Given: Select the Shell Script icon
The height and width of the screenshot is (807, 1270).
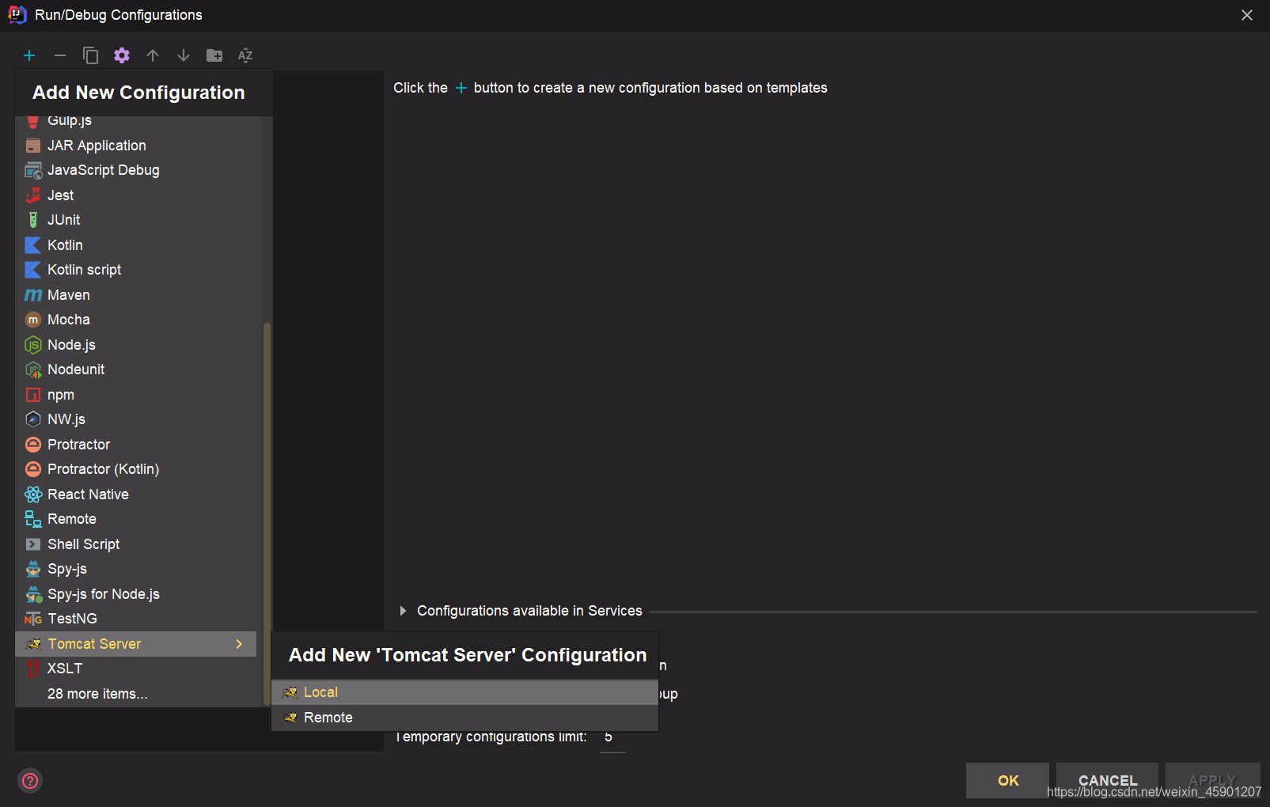Looking at the screenshot, I should (33, 544).
